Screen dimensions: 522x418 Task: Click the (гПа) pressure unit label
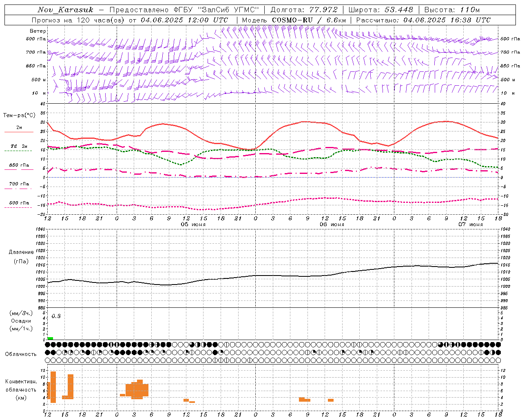click(21, 261)
